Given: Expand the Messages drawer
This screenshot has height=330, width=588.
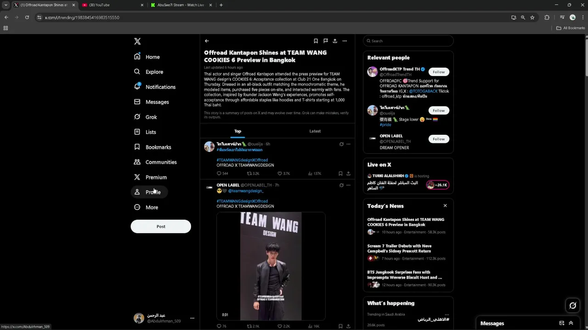Looking at the screenshot, I should tap(571, 323).
